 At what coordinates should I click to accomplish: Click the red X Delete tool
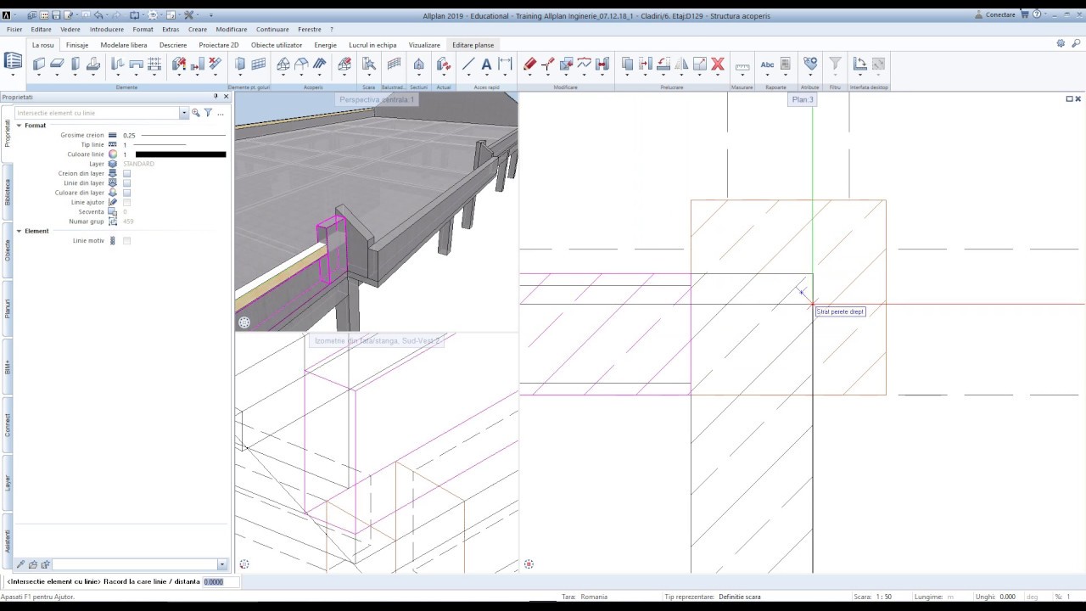(x=718, y=64)
